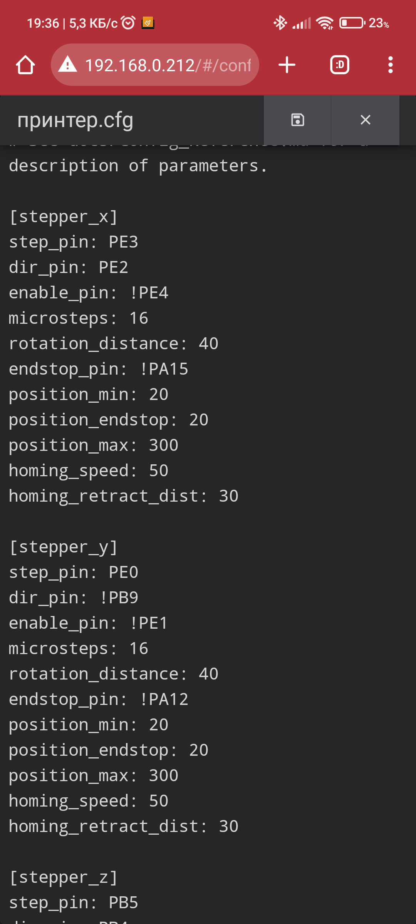
Task: Tap the file name title in editor header
Action: pos(75,120)
